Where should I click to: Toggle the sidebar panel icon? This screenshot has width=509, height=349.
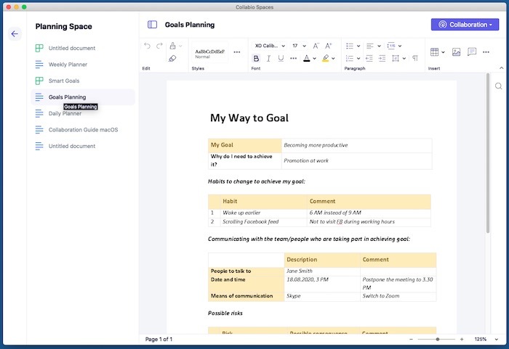click(152, 25)
